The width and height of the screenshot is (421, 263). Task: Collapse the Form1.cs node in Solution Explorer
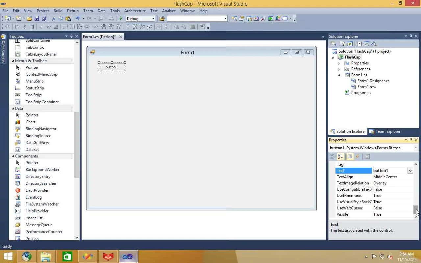(339, 75)
